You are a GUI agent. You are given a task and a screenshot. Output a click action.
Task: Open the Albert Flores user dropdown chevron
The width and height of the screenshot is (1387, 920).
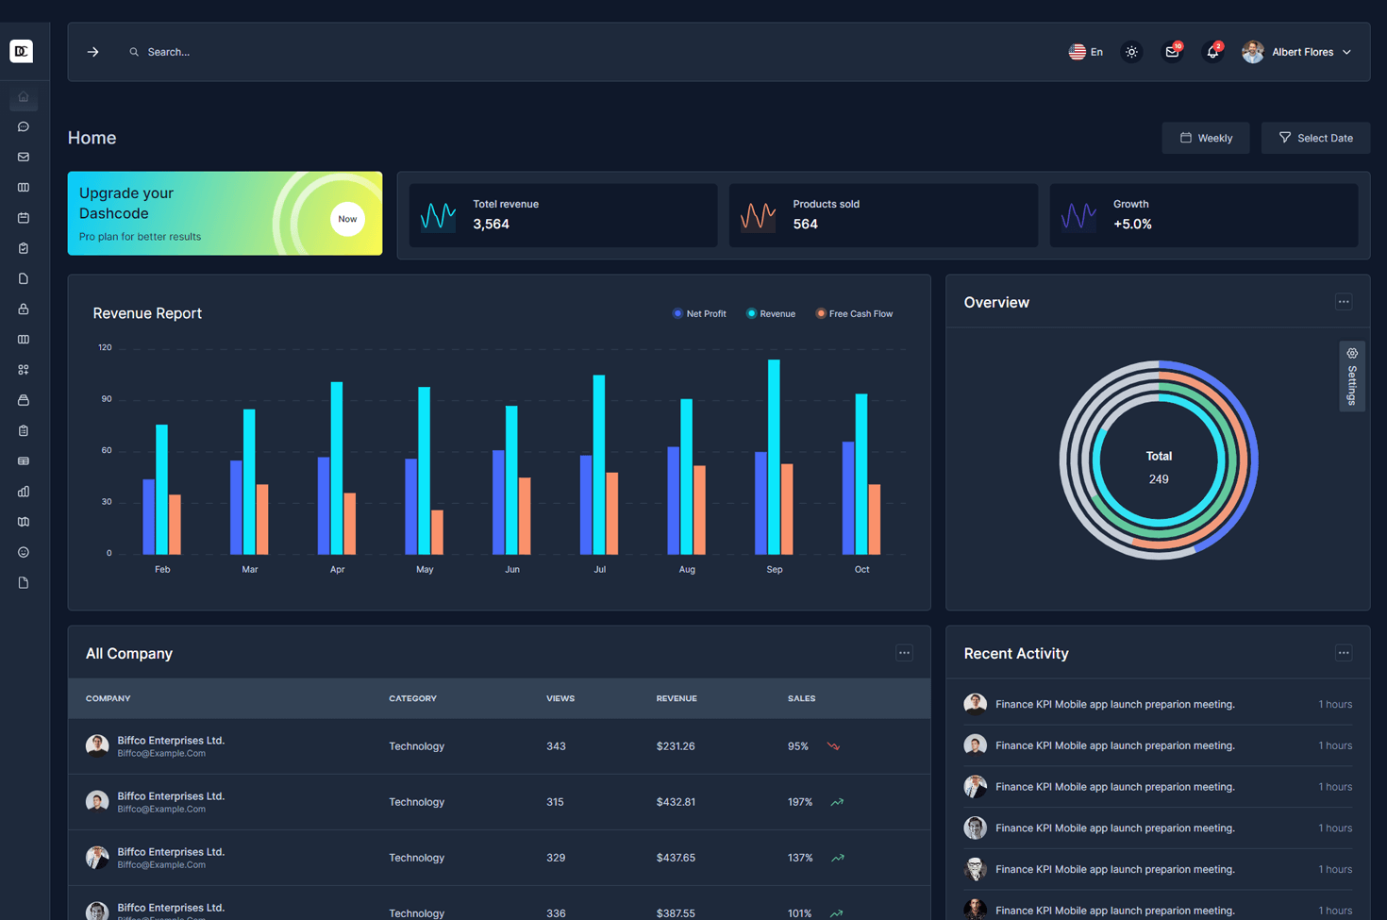pos(1346,52)
